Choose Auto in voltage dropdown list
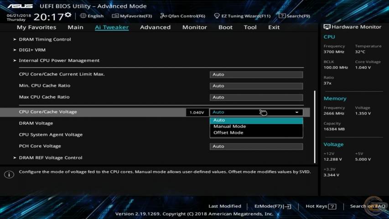This screenshot has width=389, height=219. 256,120
